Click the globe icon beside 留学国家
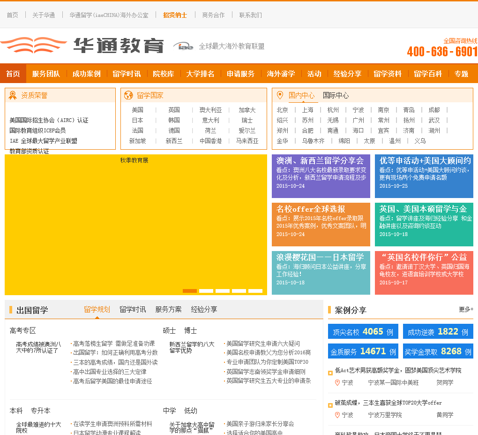The height and width of the screenshot is (435, 478). pyautogui.click(x=128, y=95)
